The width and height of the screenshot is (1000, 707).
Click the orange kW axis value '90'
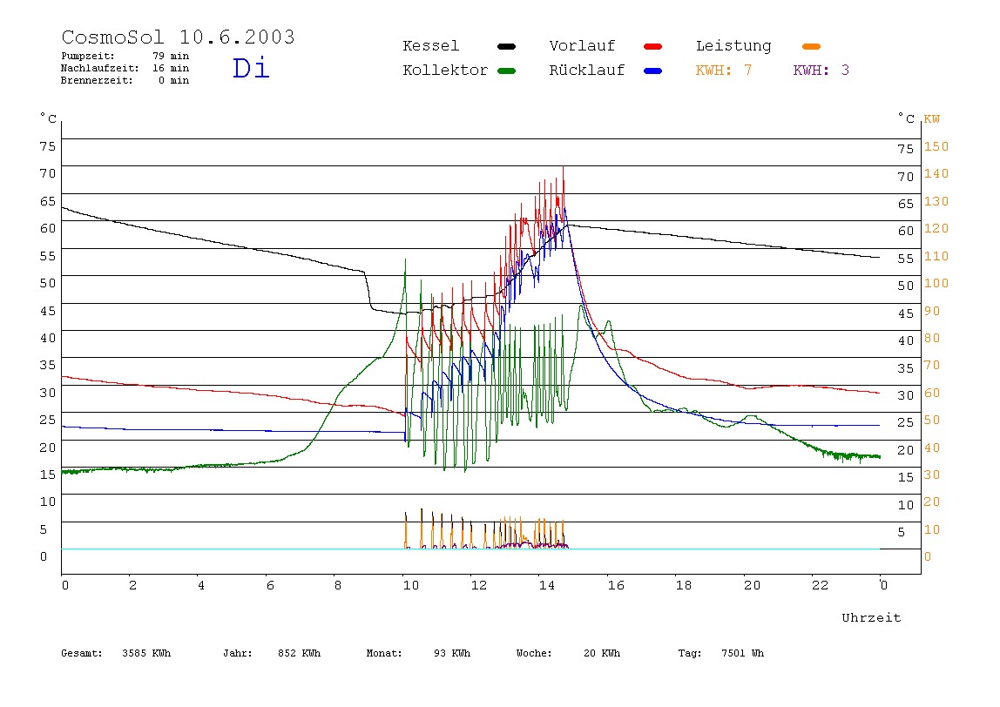pos(932,311)
